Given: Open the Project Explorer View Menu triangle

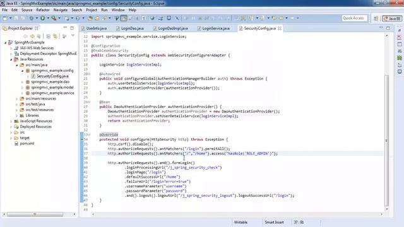Looking at the screenshot, I should click(x=73, y=36).
